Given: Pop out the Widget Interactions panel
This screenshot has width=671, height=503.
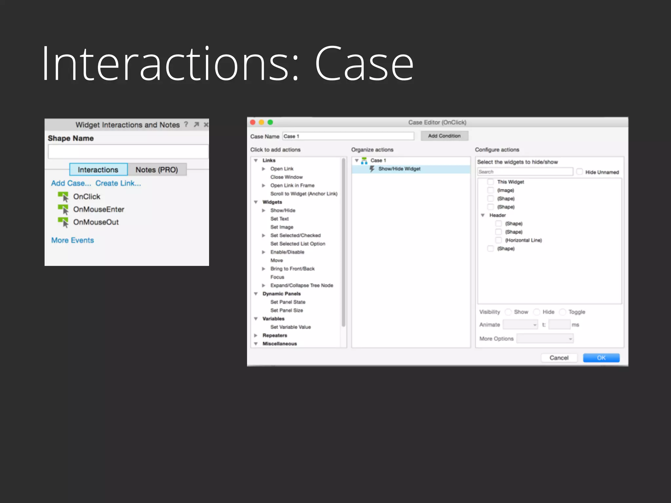Looking at the screenshot, I should point(196,124).
